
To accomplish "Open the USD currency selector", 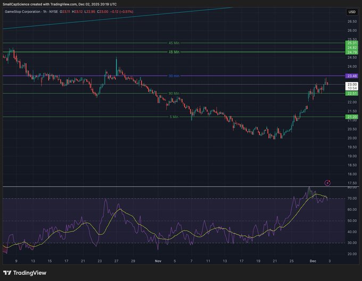I will (351, 12).
